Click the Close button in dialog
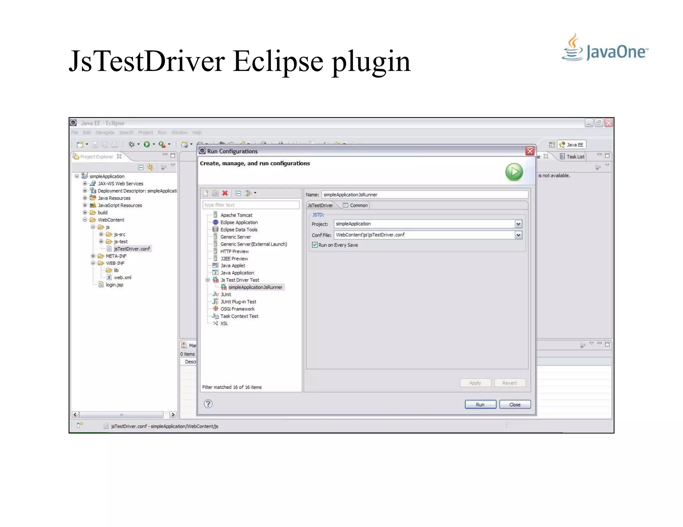This screenshot has width=683, height=527. [x=515, y=404]
